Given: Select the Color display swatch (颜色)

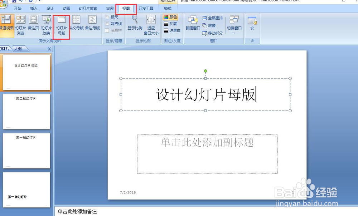Looking at the screenshot, I should point(171,16).
